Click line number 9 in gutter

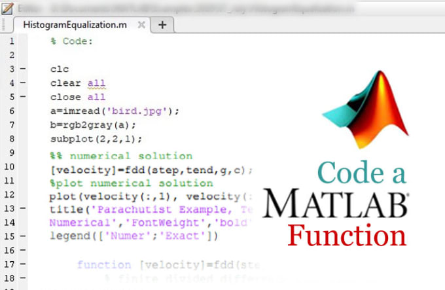point(12,153)
